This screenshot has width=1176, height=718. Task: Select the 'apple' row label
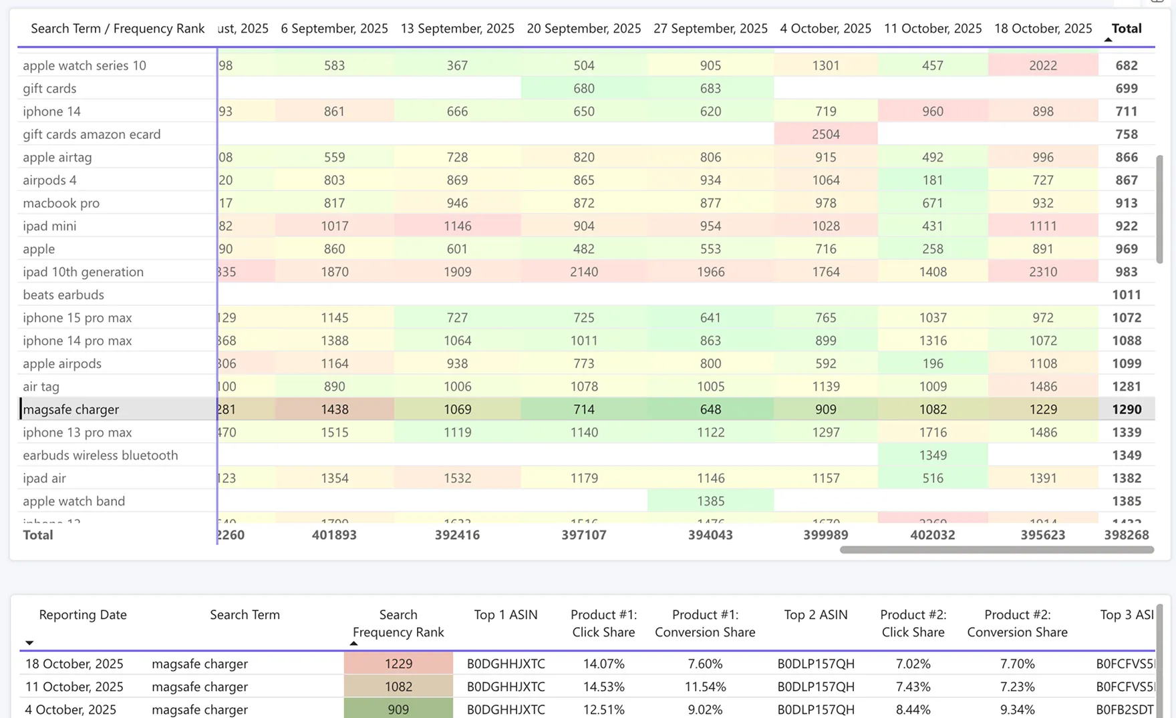coord(39,248)
